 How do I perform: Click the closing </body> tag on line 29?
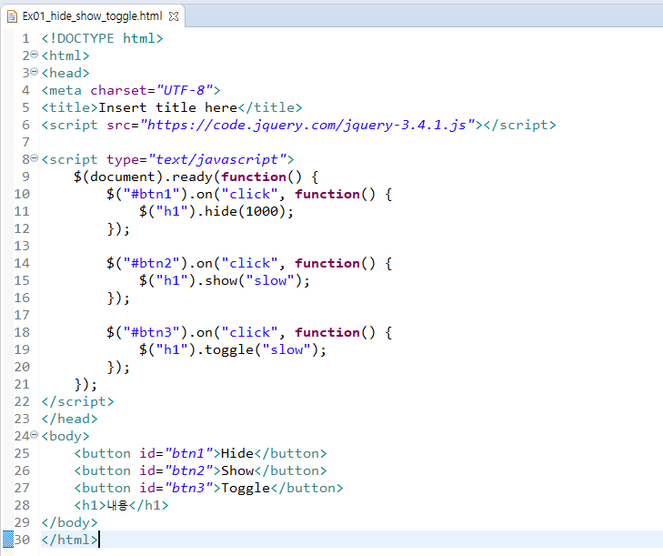[x=69, y=522]
